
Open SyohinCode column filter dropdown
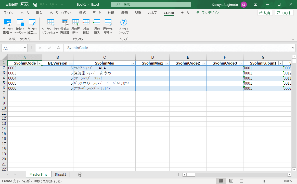(x=40, y=63)
